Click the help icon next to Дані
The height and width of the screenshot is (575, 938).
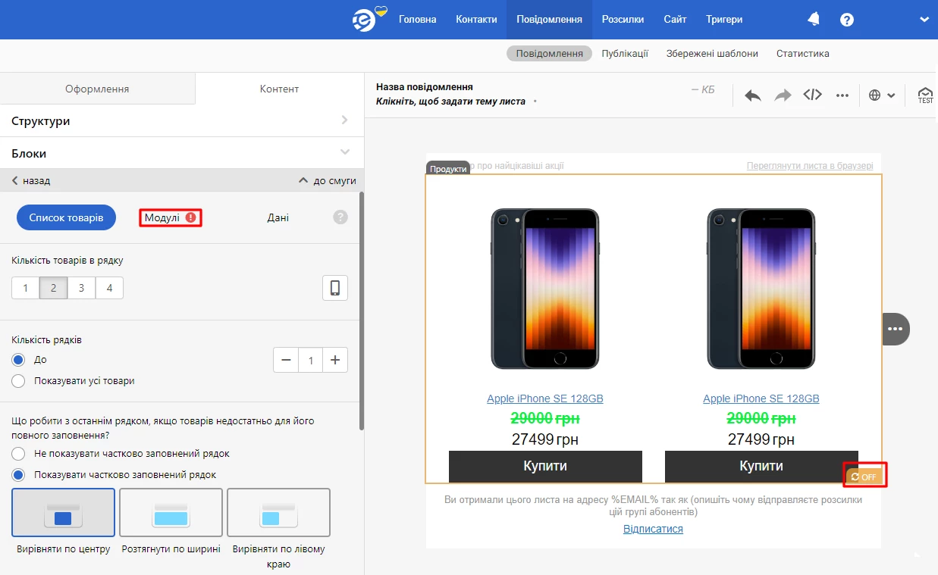click(x=340, y=217)
